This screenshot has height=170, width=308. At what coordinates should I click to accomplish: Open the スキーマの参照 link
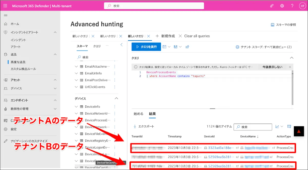click(x=283, y=25)
